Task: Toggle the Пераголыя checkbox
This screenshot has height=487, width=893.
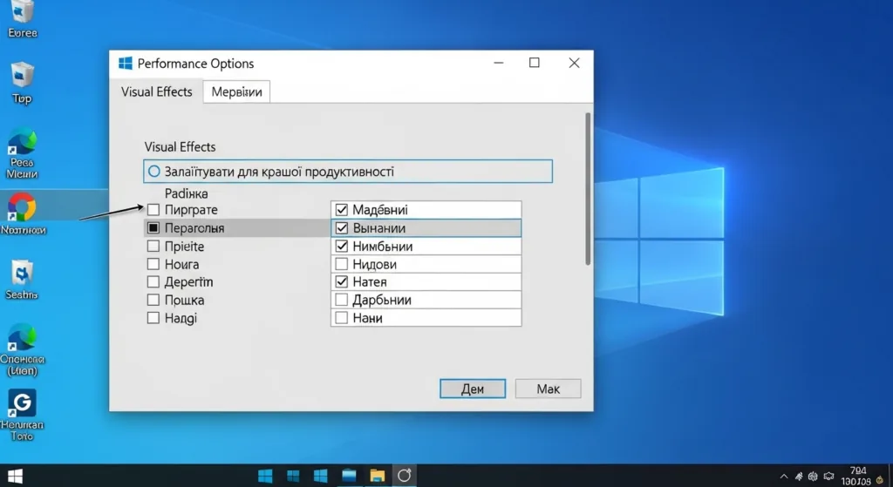Action: [x=153, y=228]
